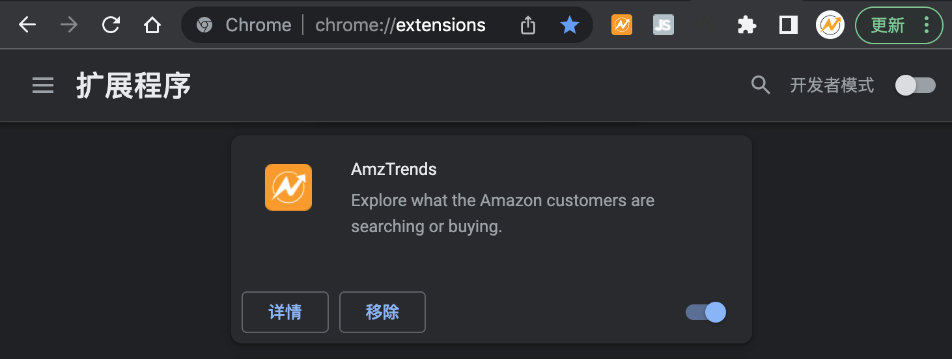This screenshot has height=359, width=952.
Task: Share this page using the share icon
Action: [x=528, y=25]
